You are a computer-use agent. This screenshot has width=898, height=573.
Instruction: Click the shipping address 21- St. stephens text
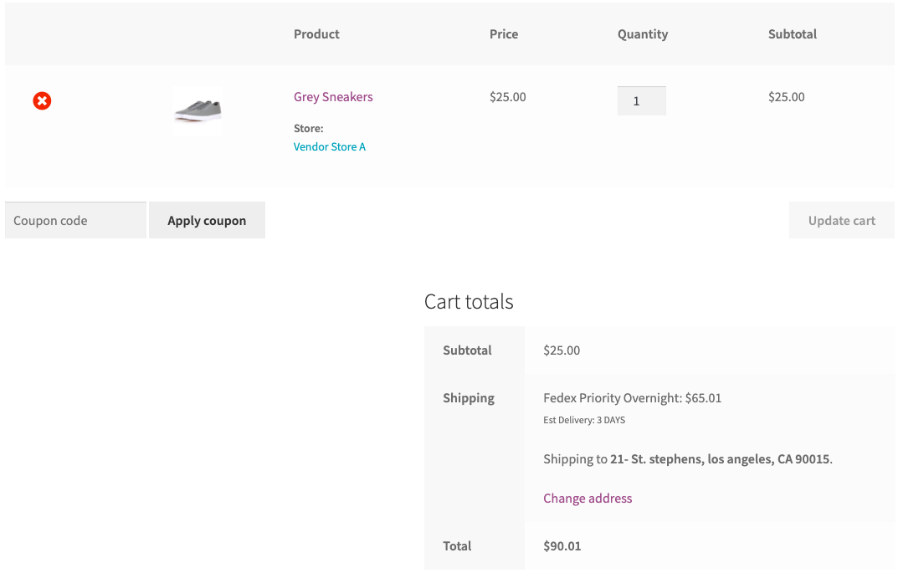click(720, 459)
